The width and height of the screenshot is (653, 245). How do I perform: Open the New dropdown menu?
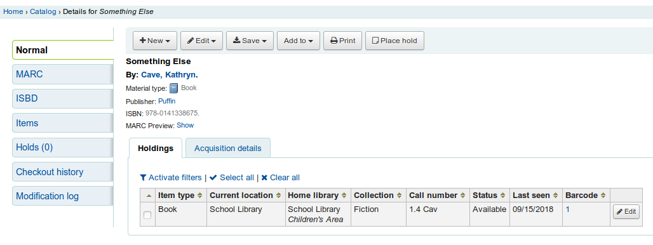(155, 41)
